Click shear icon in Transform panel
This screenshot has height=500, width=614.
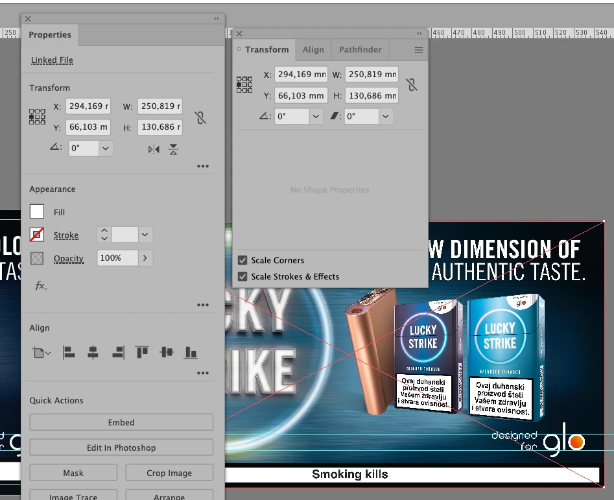point(335,116)
